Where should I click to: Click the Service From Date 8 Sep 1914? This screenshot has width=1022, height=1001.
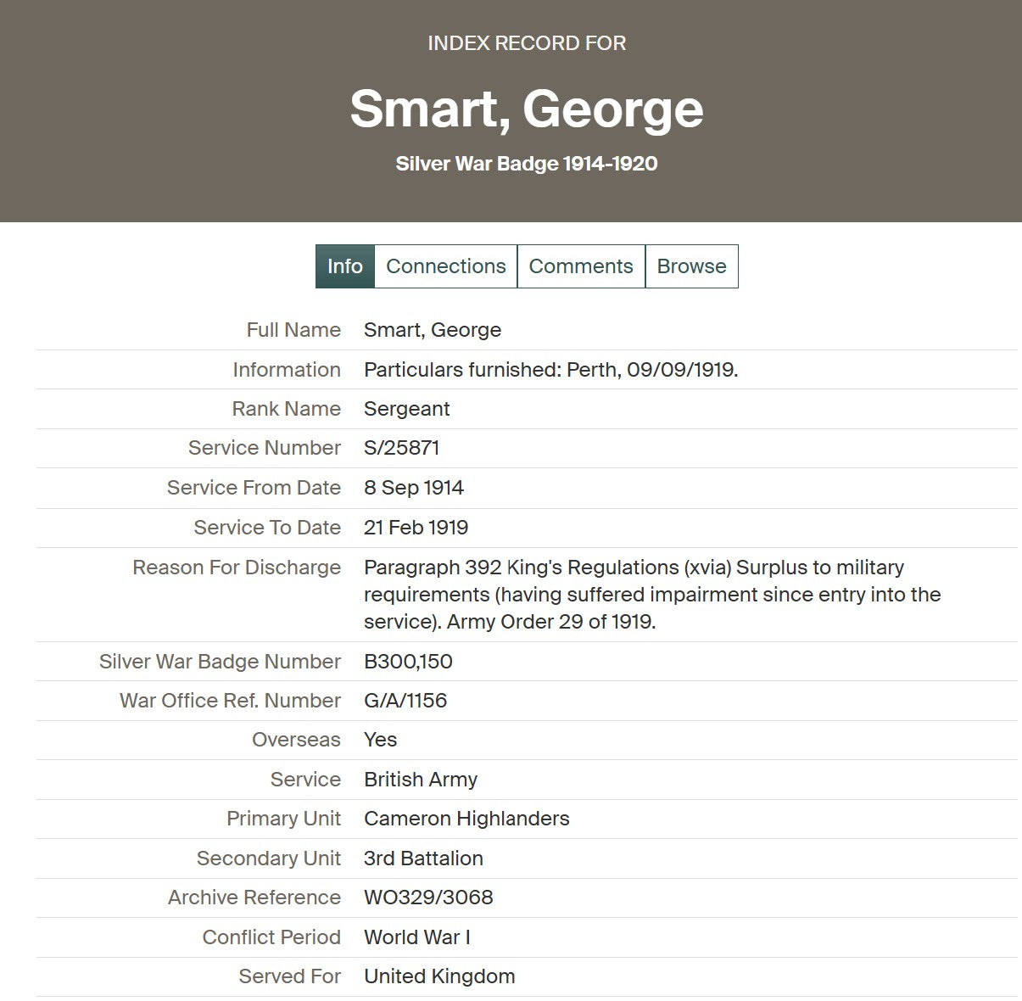[x=414, y=488]
